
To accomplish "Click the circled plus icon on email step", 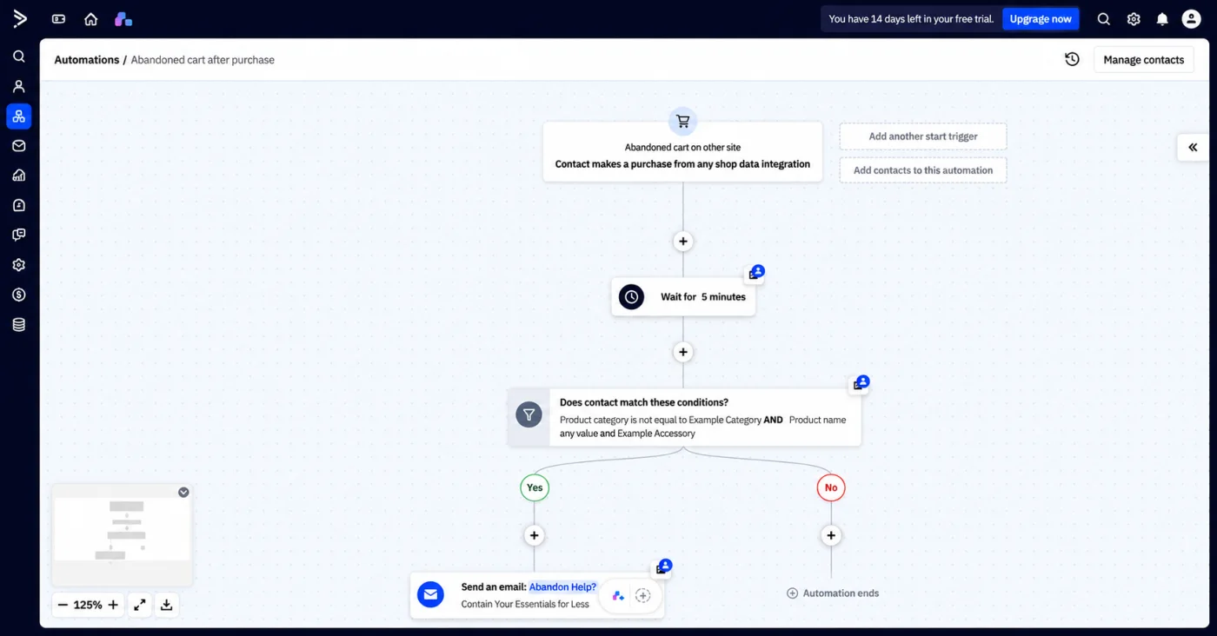I will point(643,595).
